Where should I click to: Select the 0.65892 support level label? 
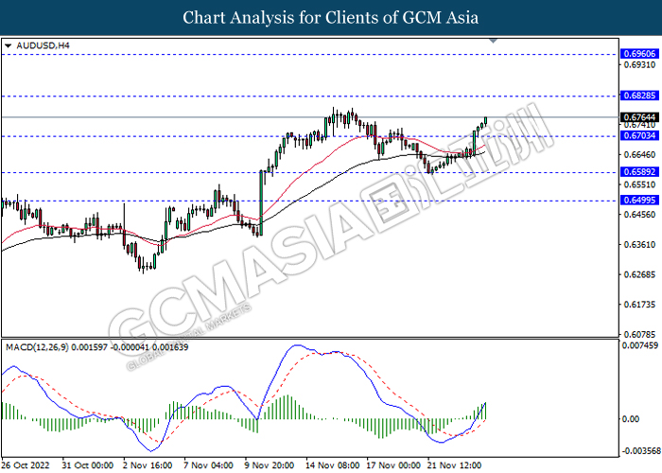point(639,172)
